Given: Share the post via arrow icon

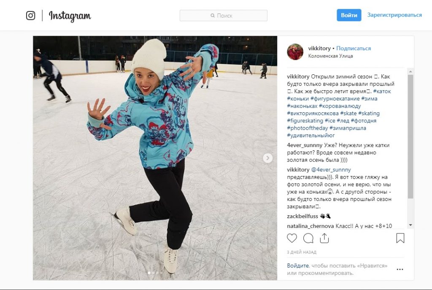Looking at the screenshot, I should point(324,238).
